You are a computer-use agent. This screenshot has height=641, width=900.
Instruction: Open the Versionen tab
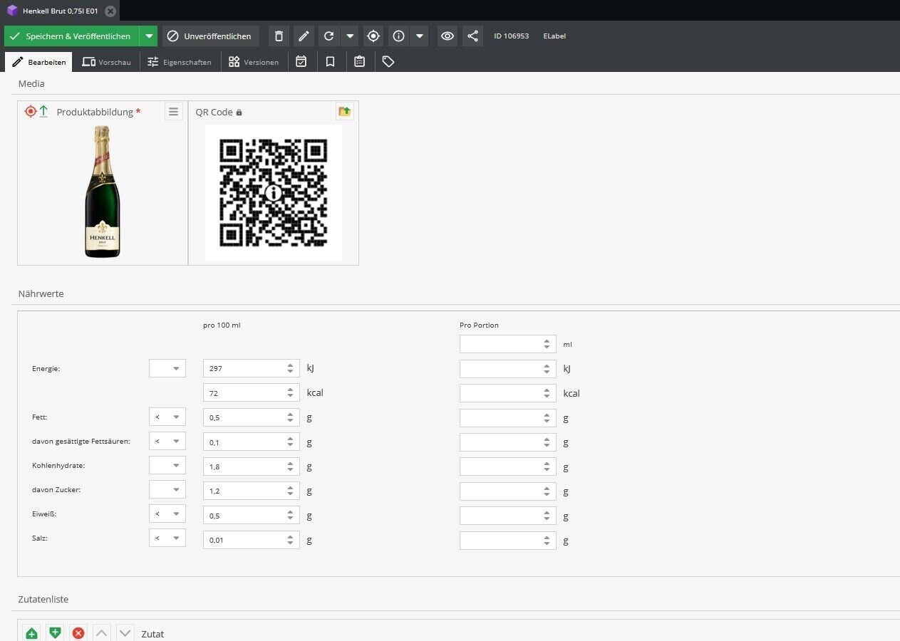click(254, 62)
